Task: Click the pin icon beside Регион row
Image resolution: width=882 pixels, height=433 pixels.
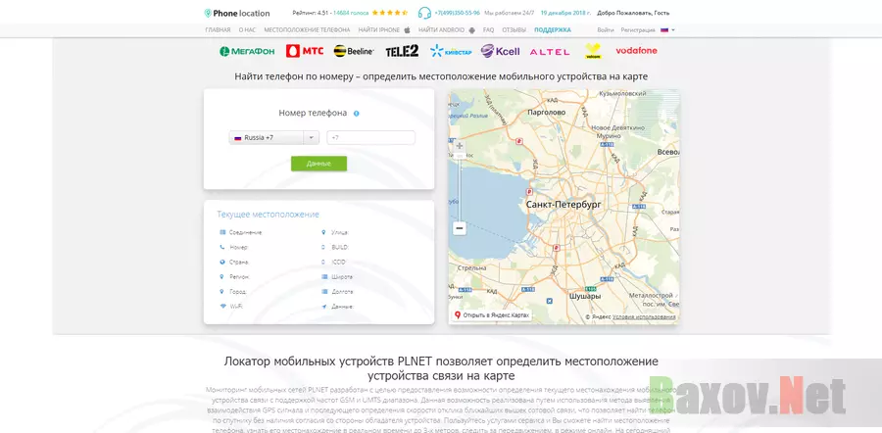Action: coord(222,276)
